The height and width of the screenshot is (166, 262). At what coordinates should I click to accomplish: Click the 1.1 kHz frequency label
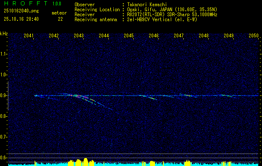coord(3,54)
